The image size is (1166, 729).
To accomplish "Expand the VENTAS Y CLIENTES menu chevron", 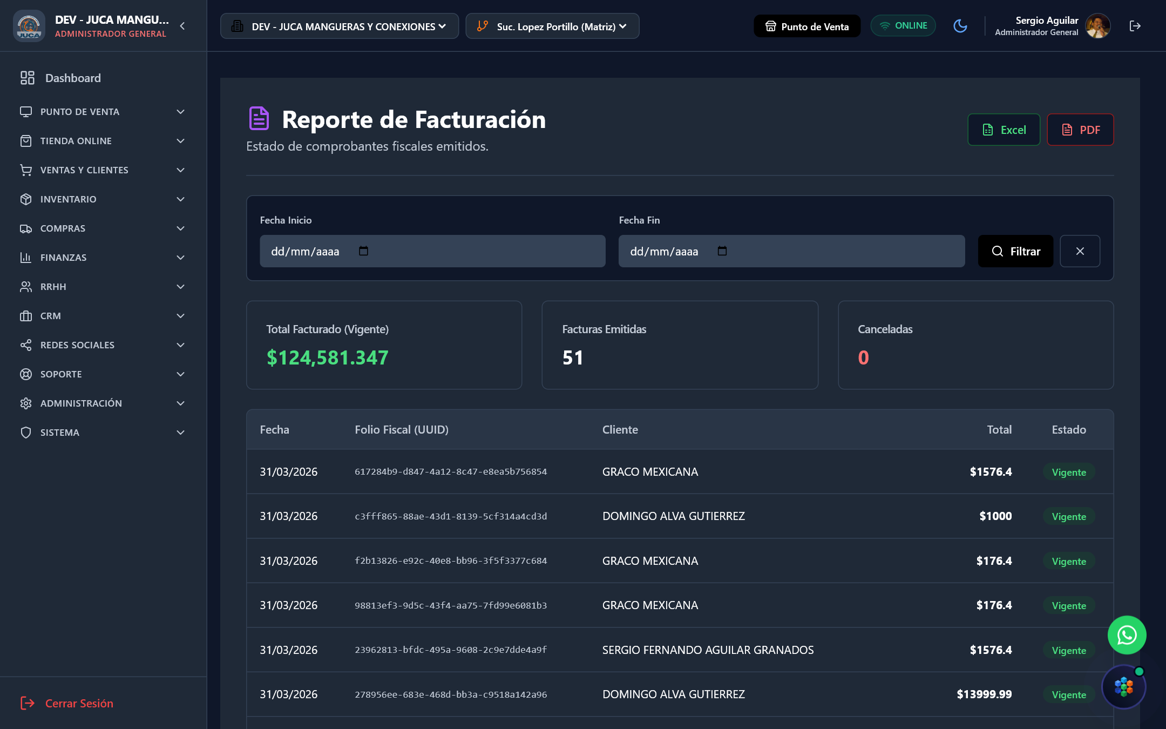I will click(181, 170).
